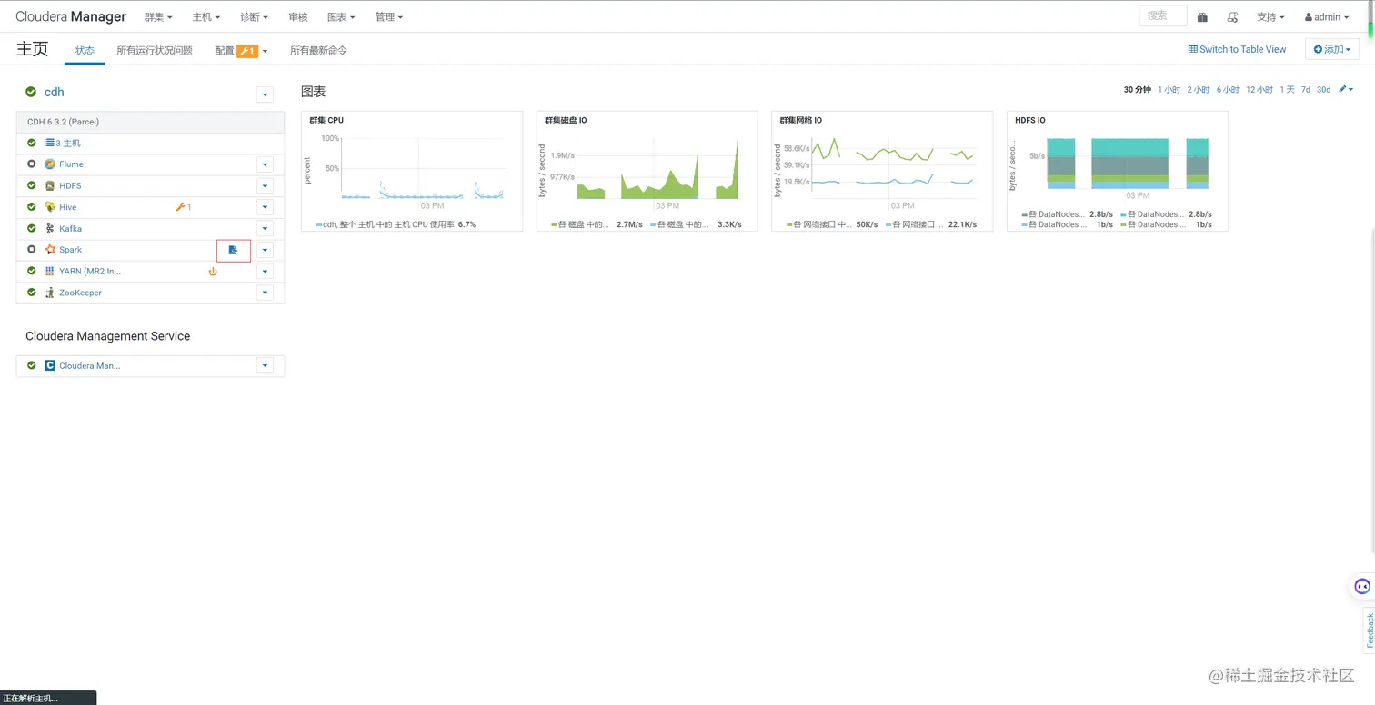Open the Flume actions dropdown arrow
This screenshot has height=705, width=1375.
(265, 164)
